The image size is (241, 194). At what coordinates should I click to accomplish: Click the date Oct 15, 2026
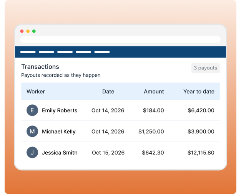point(108,153)
